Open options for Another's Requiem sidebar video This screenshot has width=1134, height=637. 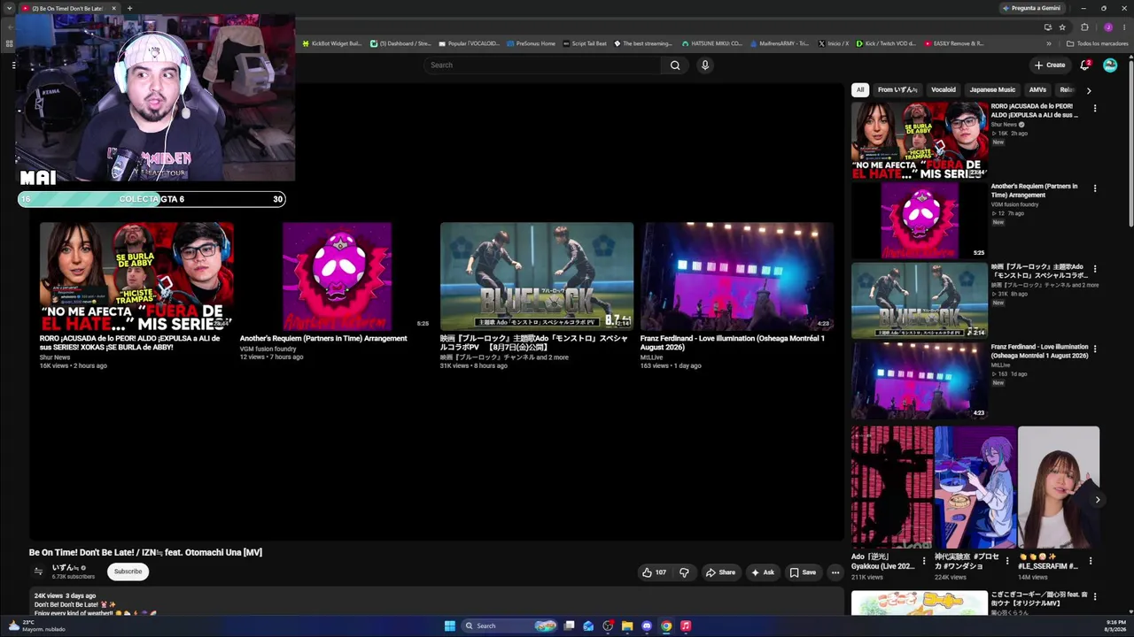1095,188
